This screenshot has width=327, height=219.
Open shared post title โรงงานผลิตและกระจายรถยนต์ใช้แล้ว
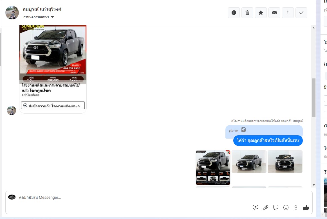pyautogui.click(x=51, y=88)
